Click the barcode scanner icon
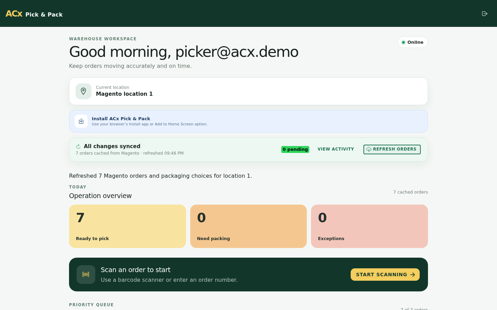The width and height of the screenshot is (497, 310). pyautogui.click(x=86, y=275)
